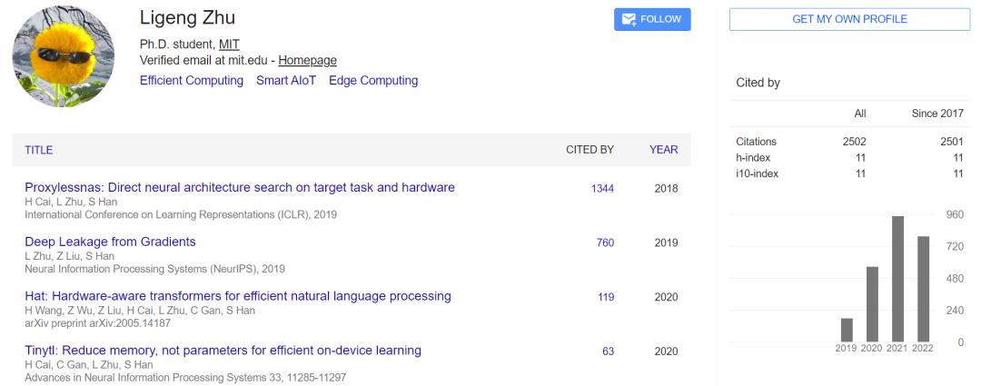This screenshot has width=981, height=386.
Task: Open the Deep Leakage from Gradients paper
Action: pos(110,242)
